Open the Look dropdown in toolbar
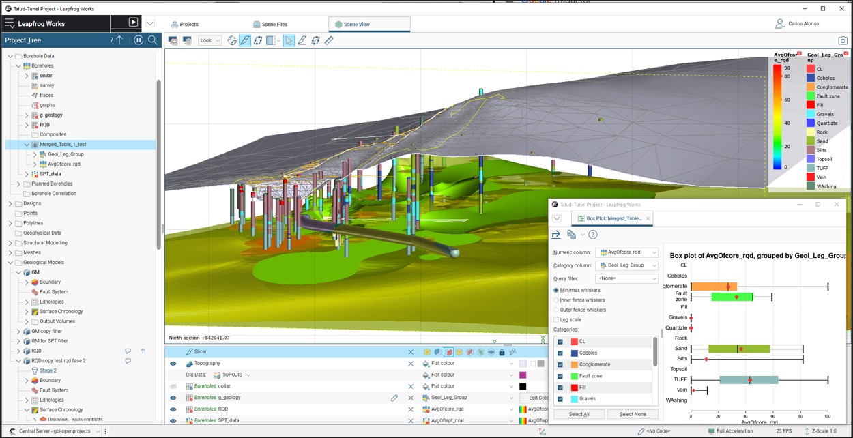 tap(209, 41)
